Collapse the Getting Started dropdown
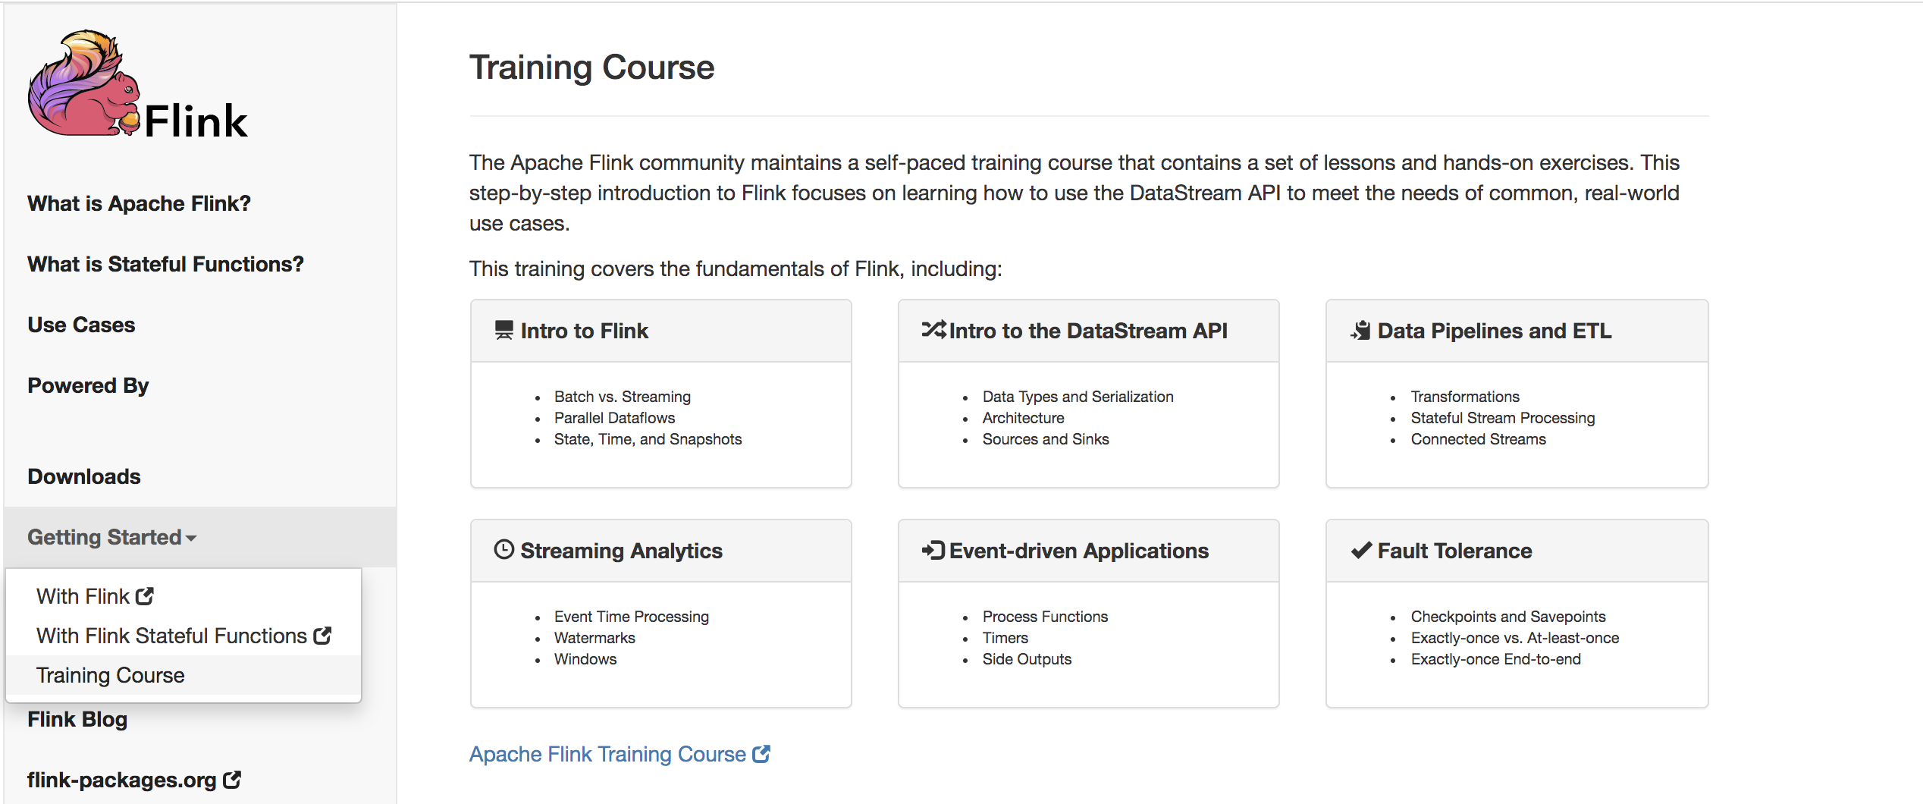Screen dimensions: 1923x804 pyautogui.click(x=105, y=537)
